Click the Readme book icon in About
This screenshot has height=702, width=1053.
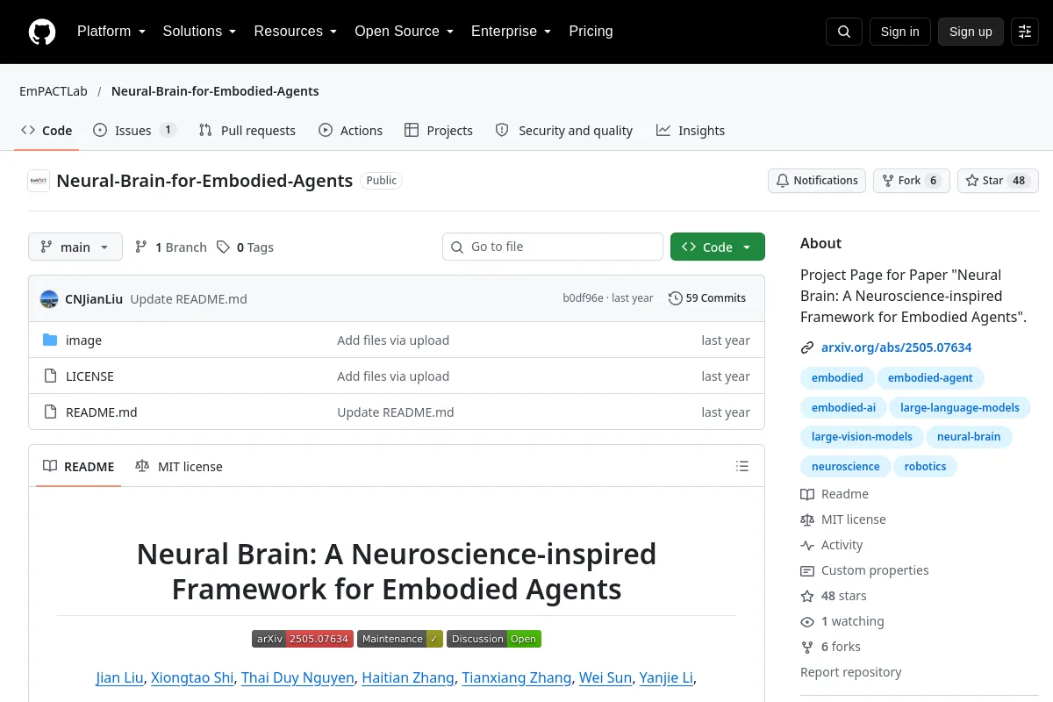coord(807,494)
